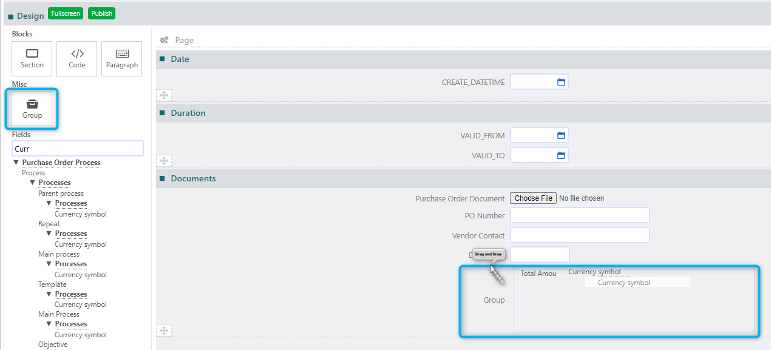Click underlined Currency symbol label in Group

point(594,272)
